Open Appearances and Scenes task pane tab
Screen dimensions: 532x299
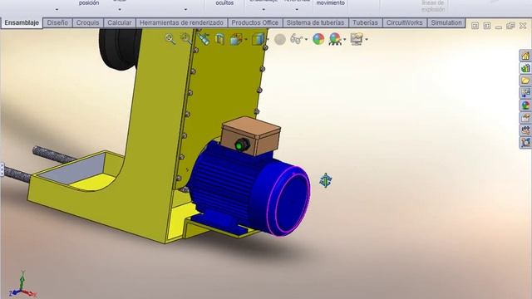pyautogui.click(x=525, y=105)
